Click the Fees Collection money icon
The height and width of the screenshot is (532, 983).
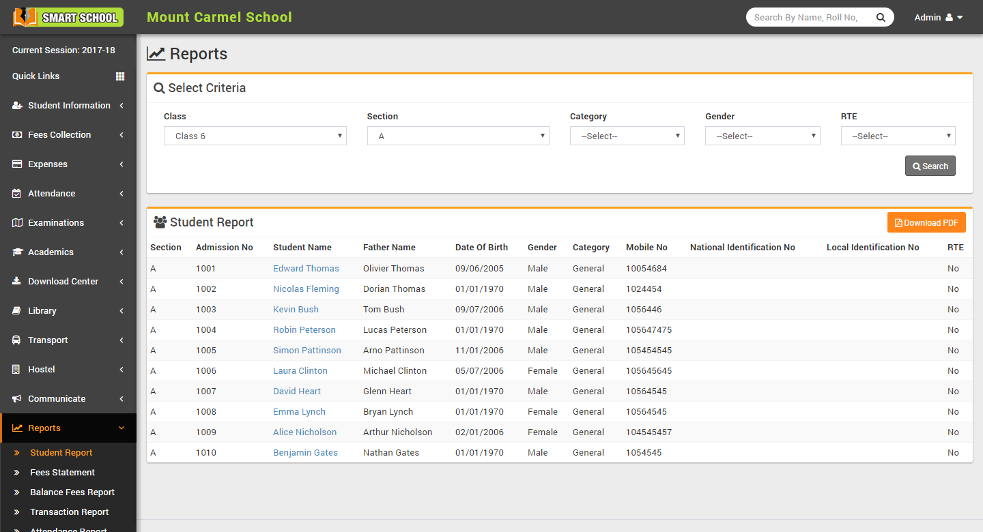click(x=17, y=135)
